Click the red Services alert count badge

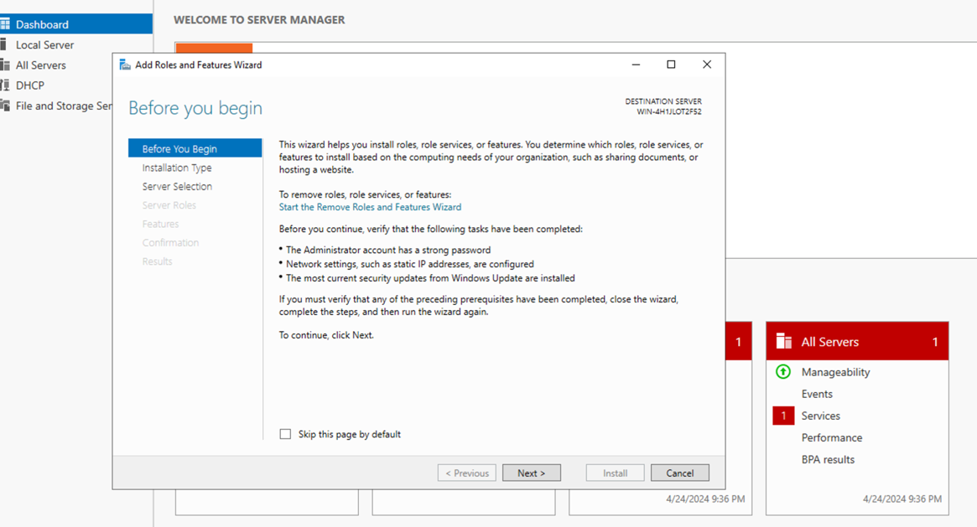[x=783, y=416]
